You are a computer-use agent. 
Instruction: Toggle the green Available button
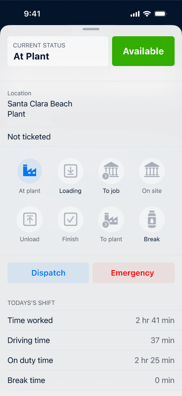tap(143, 51)
